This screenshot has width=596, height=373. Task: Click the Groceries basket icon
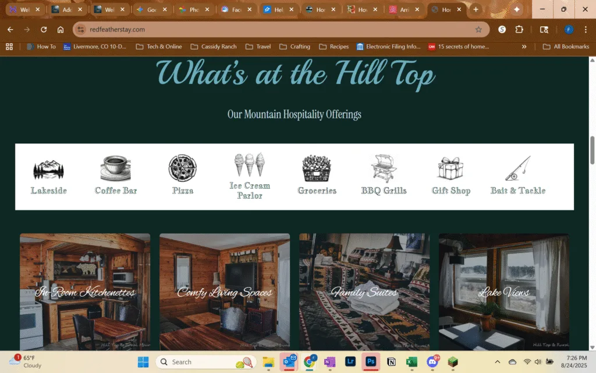[317, 168]
